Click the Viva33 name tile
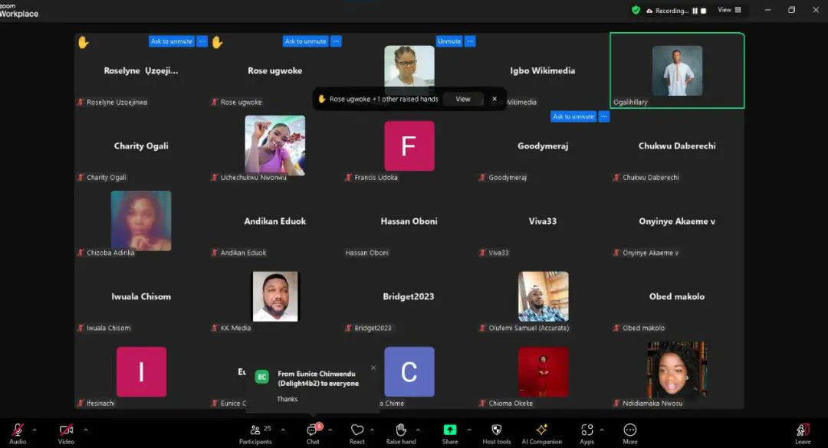828x448 pixels. [x=543, y=221]
